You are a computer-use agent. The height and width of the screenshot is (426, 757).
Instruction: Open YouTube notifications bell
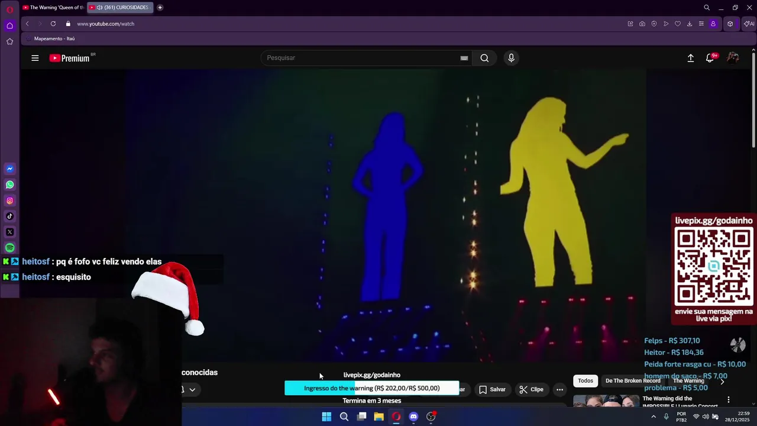(710, 58)
